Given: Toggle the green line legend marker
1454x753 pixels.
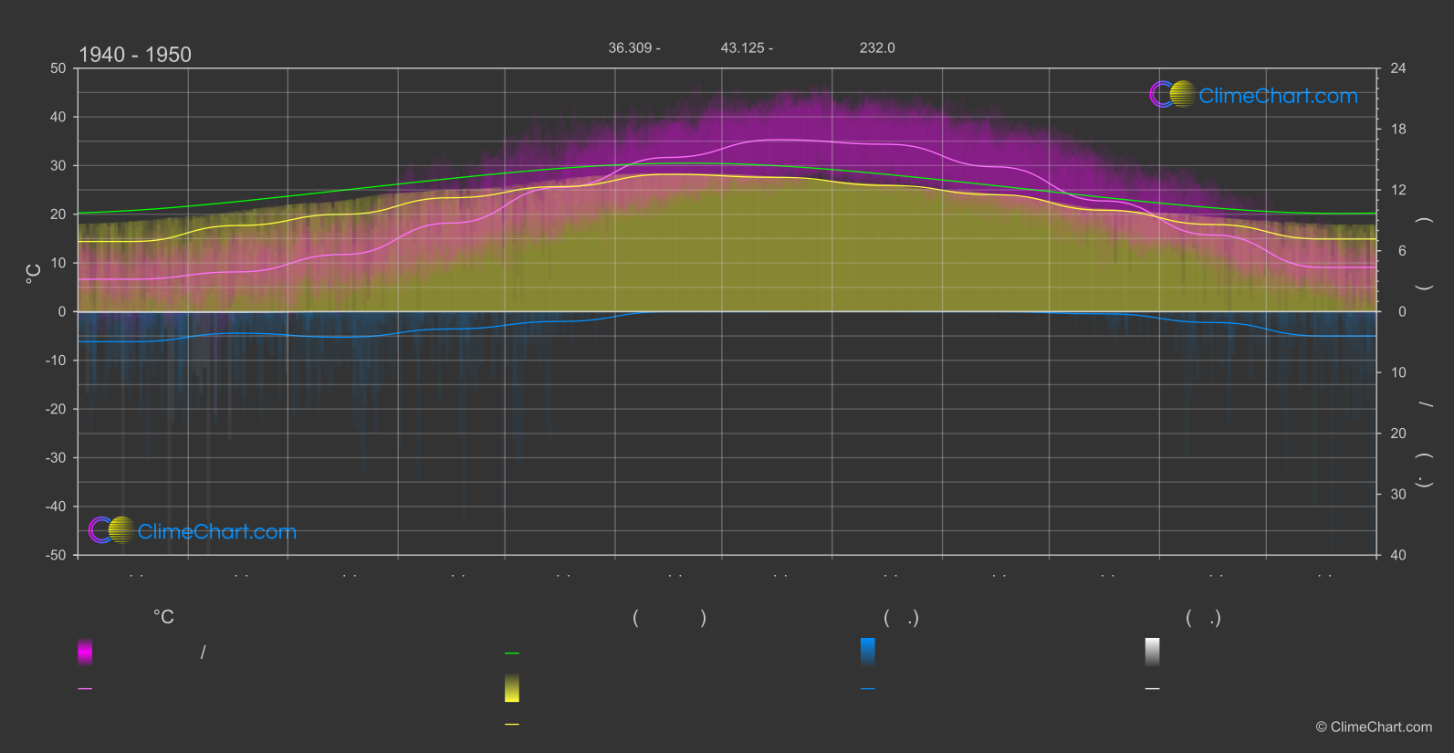Looking at the screenshot, I should pyautogui.click(x=512, y=653).
